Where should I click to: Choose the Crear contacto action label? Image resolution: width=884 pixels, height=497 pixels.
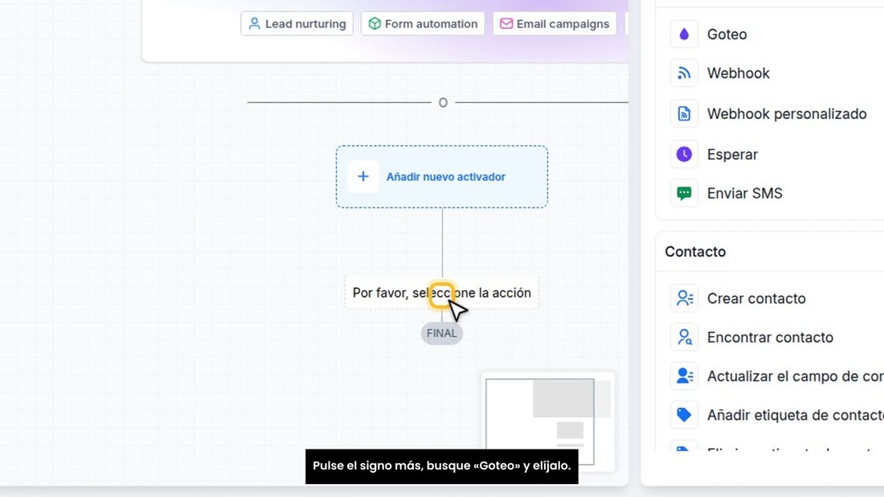(756, 298)
